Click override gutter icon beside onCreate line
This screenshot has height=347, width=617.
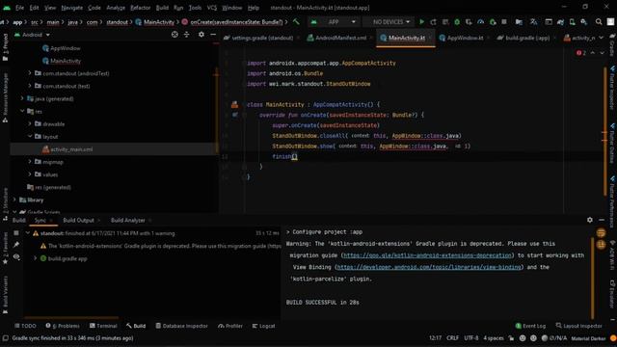(235, 115)
